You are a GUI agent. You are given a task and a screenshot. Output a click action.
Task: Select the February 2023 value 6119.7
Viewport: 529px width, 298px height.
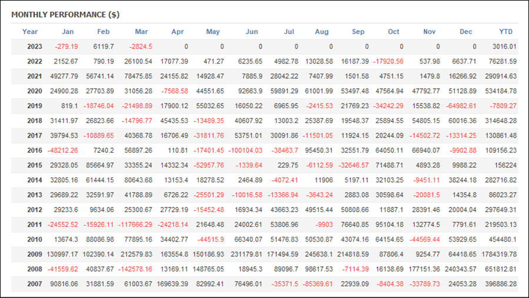coord(103,46)
